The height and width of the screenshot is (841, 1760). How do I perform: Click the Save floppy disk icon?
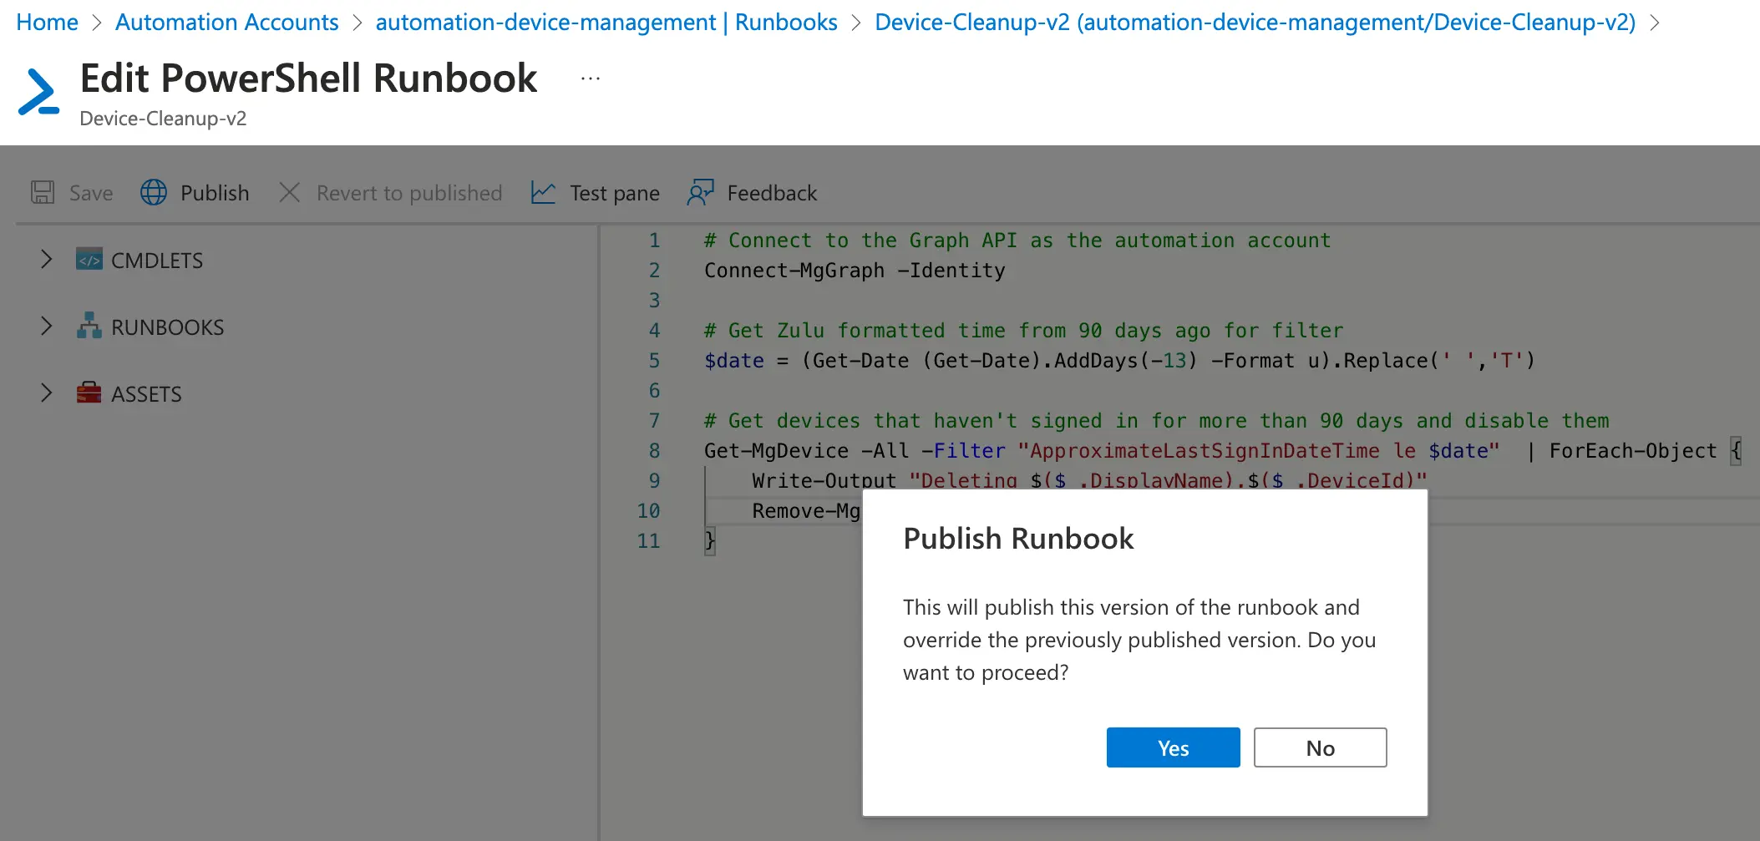pos(43,193)
